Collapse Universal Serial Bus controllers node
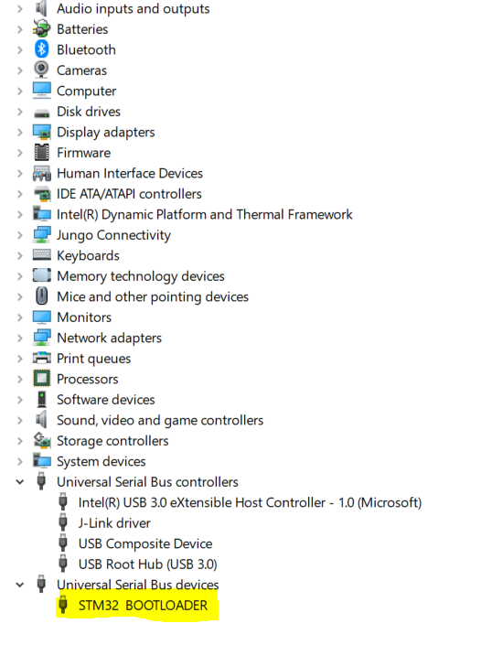The width and height of the screenshot is (481, 645). 20,482
